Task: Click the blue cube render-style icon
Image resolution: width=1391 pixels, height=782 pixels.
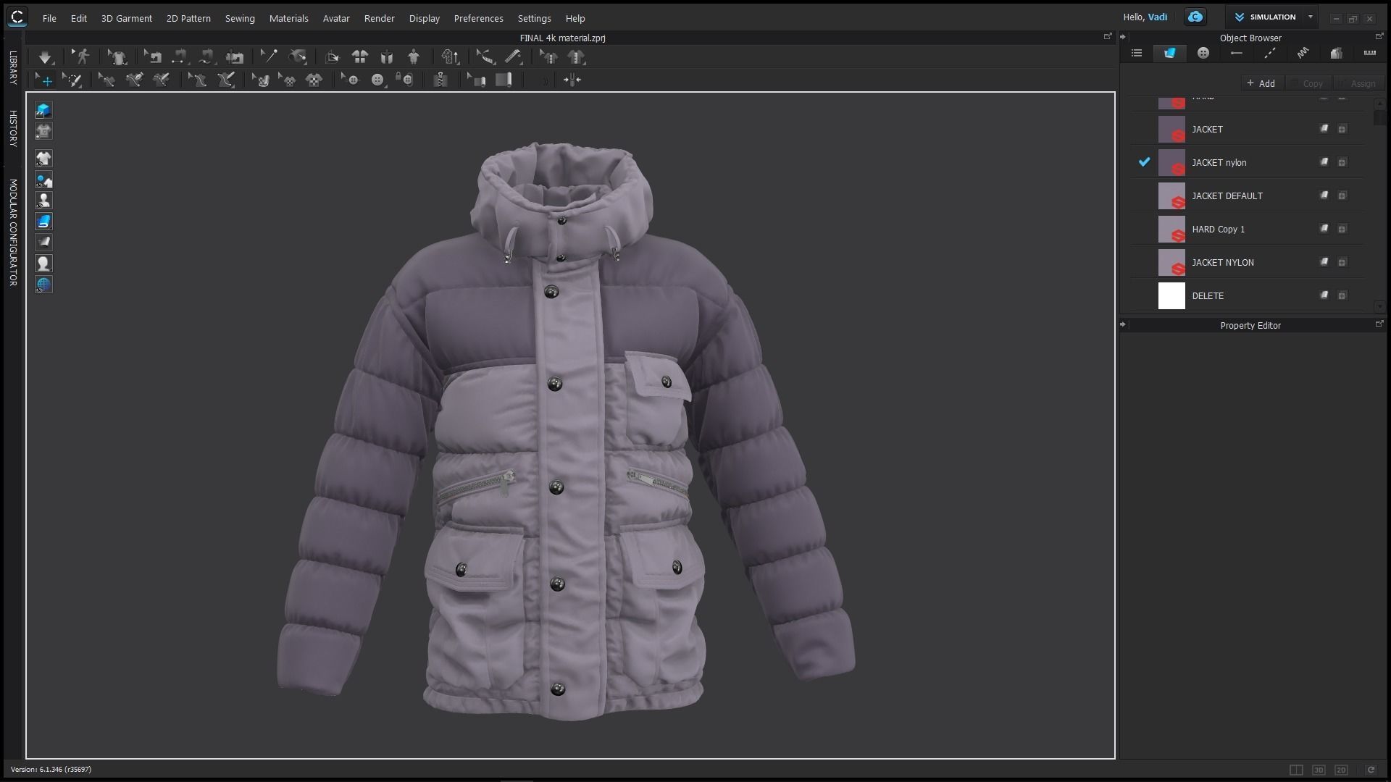Action: point(43,110)
